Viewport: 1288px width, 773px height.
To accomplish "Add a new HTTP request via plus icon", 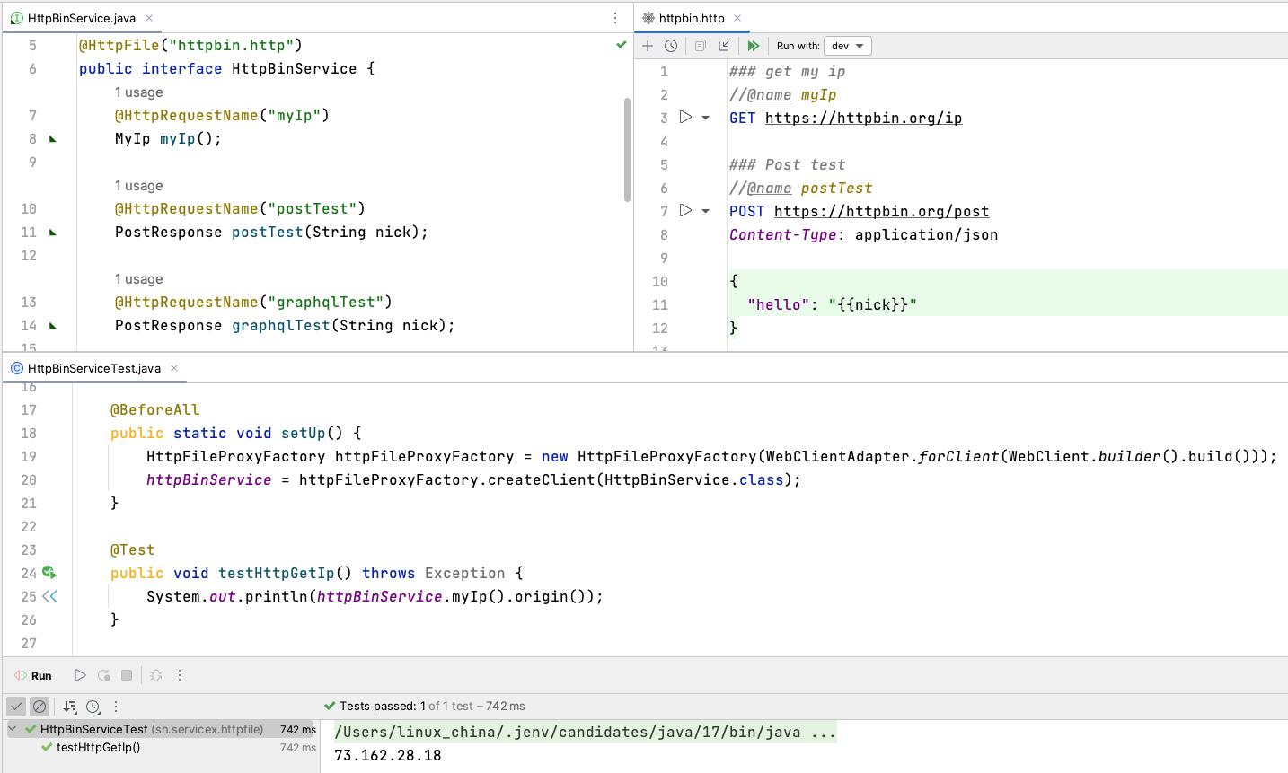I will (x=647, y=45).
